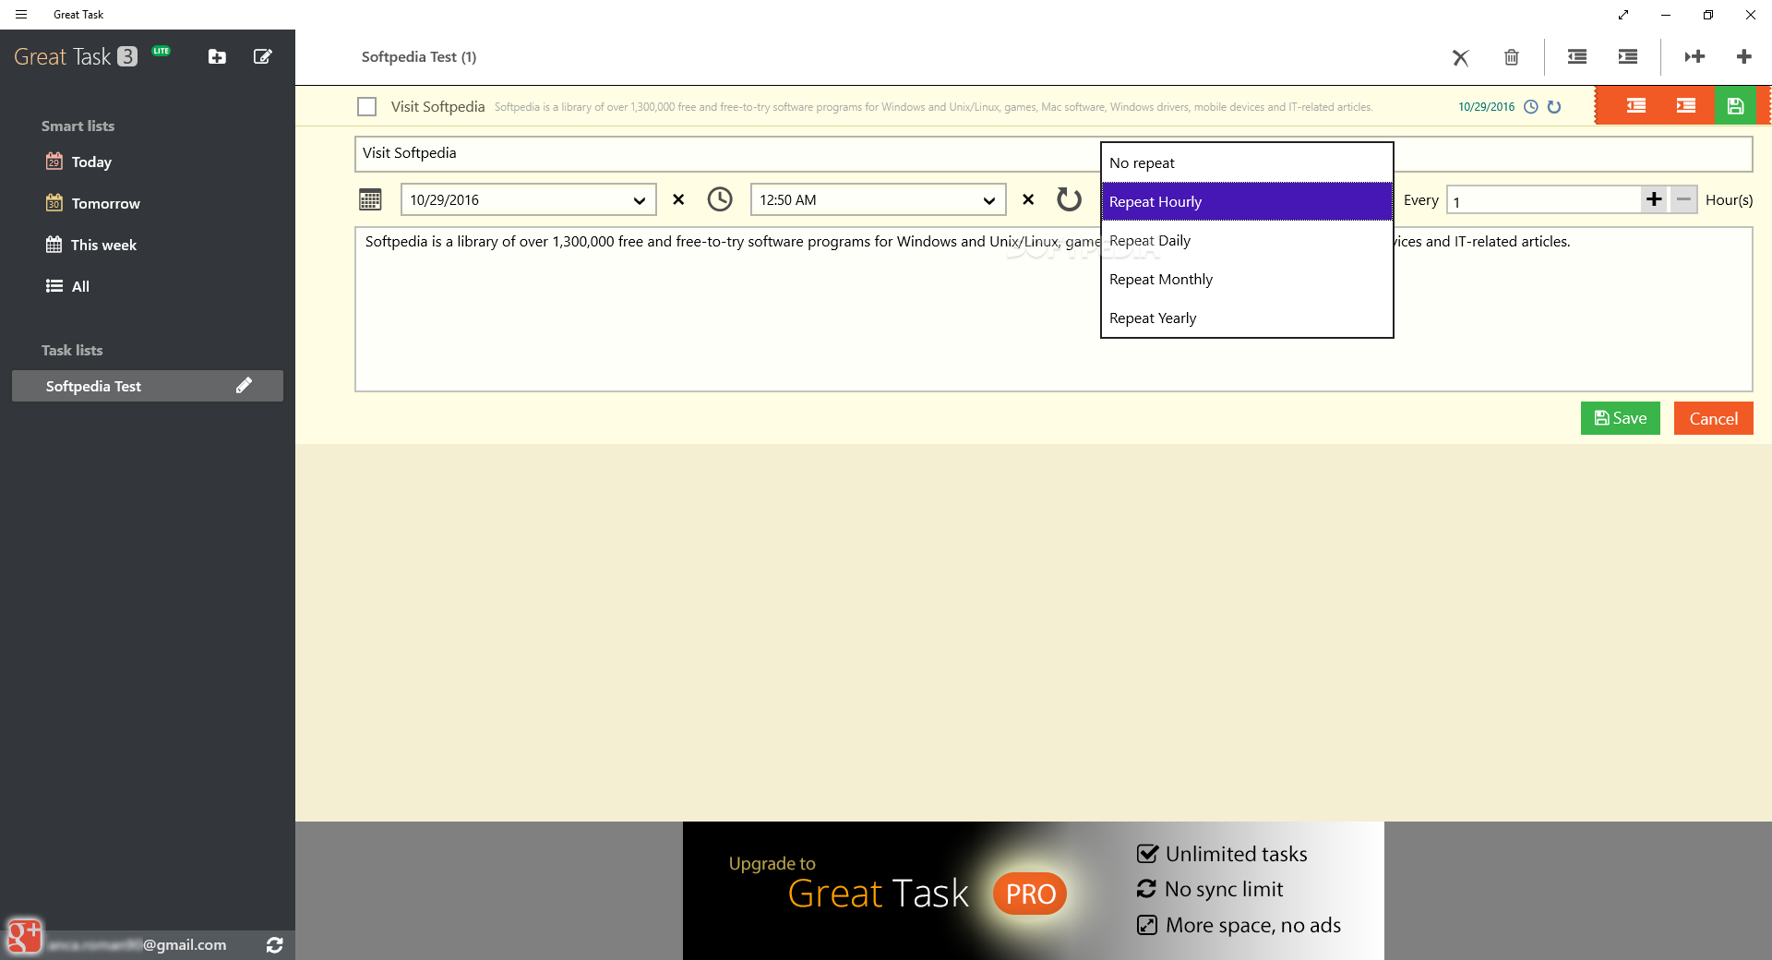Sync tasks using the refresh icon
The image size is (1772, 960).
pos(274,945)
